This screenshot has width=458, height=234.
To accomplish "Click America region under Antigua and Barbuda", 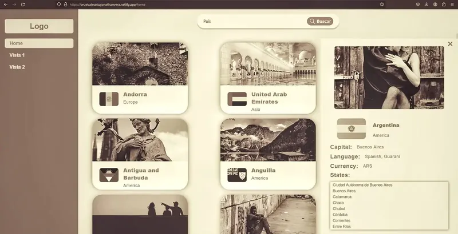I will point(131,185).
